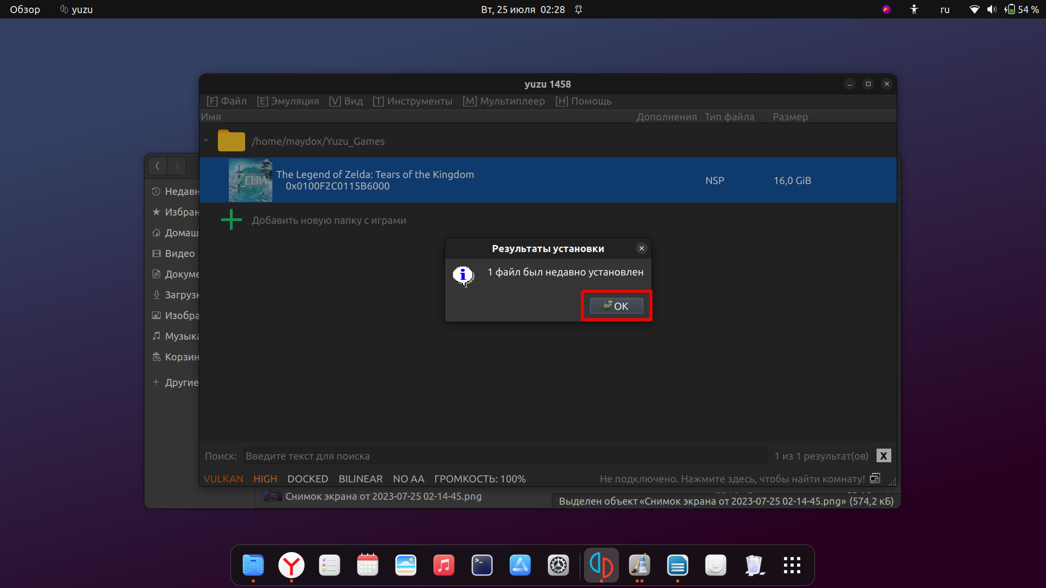This screenshot has width=1046, height=588.
Task: Launch Files from the dock
Action: coord(253,565)
